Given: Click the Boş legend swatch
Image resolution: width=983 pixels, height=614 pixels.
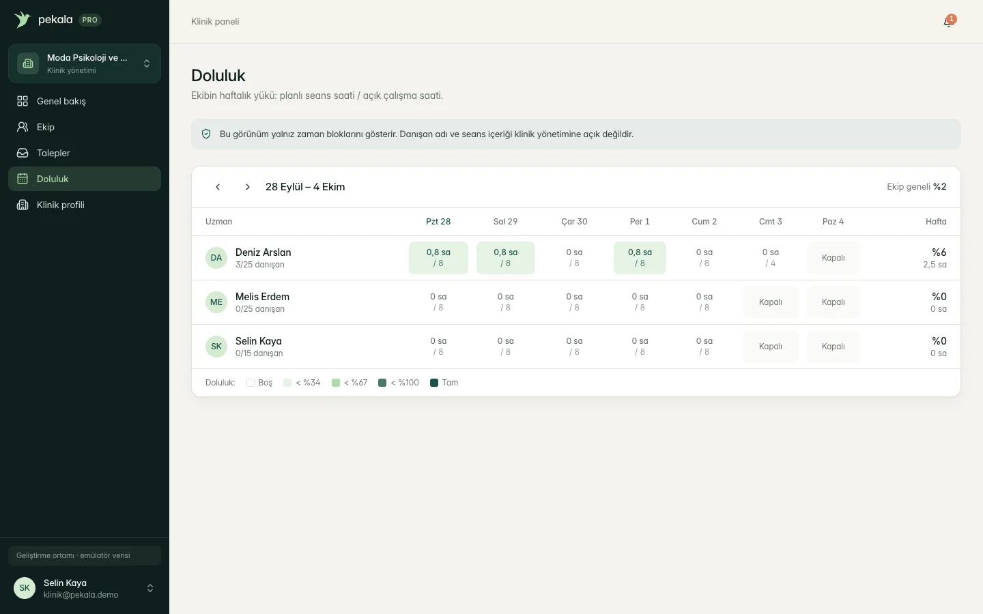Looking at the screenshot, I should click(x=251, y=383).
